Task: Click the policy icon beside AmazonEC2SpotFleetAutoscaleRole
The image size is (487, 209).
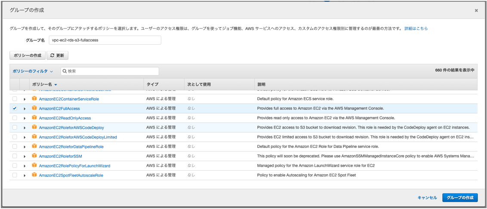Action: tap(34, 175)
